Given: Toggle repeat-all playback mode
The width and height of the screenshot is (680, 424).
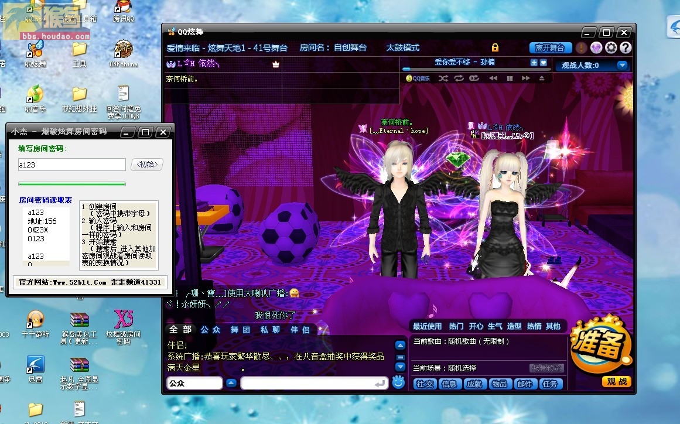Looking at the screenshot, I should [459, 78].
